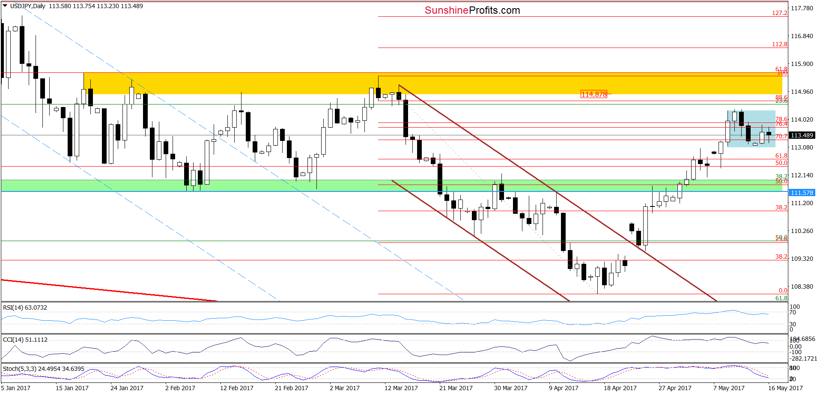Click the 9 Apr 2017 date label

coord(564,388)
